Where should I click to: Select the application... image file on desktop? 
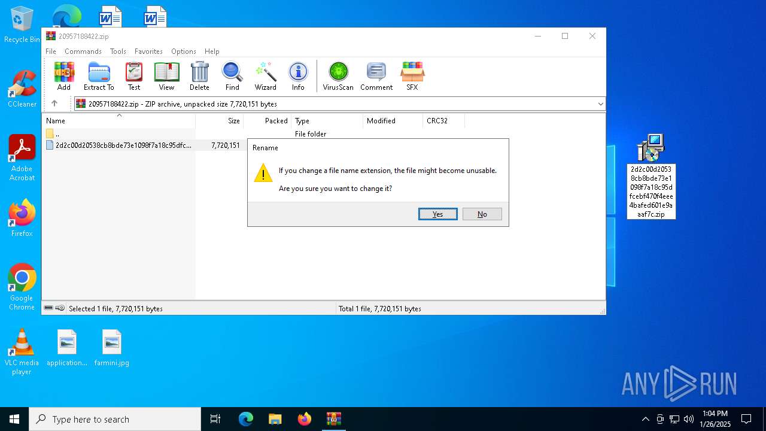[67, 348]
